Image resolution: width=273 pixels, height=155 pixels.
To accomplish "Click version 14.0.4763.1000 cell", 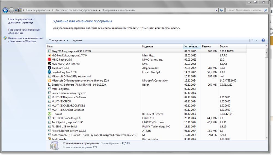I will [228, 81].
